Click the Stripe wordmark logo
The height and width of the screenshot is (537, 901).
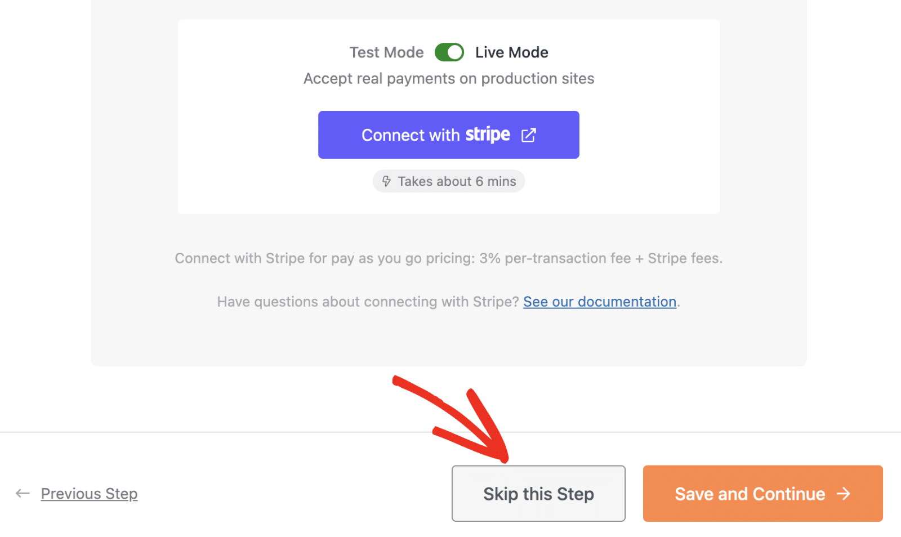pyautogui.click(x=488, y=135)
